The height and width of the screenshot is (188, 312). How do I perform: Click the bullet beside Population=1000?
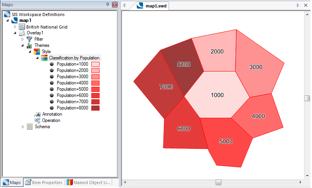coord(52,64)
